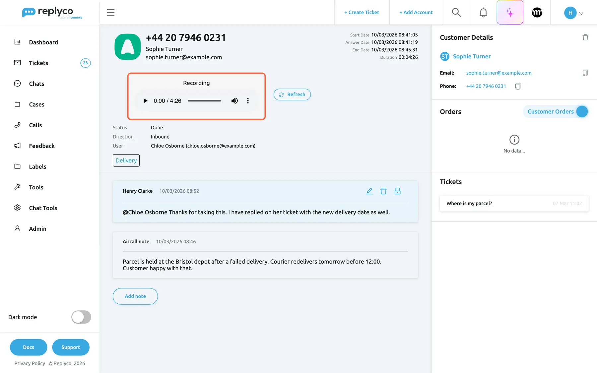Click the search magnifier icon
This screenshot has width=597, height=373.
pyautogui.click(x=456, y=13)
